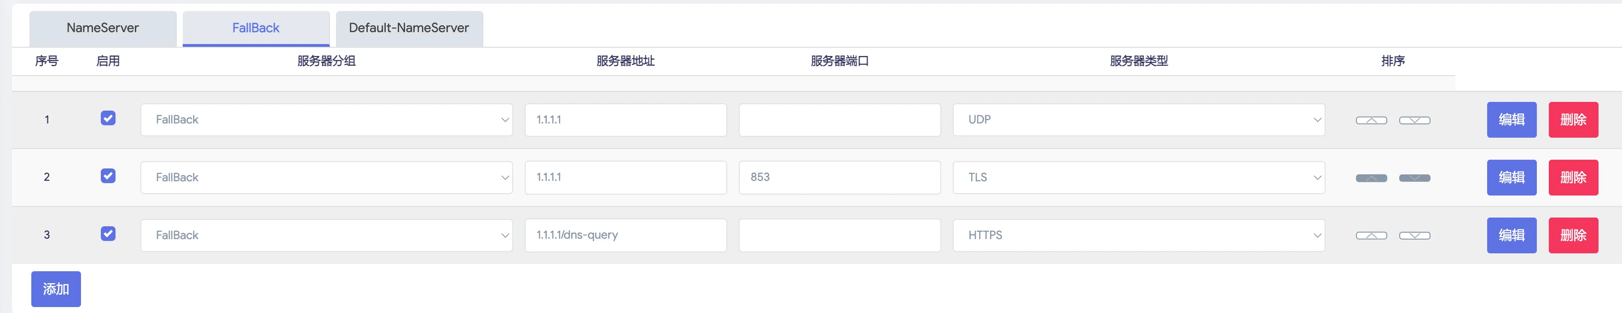Switch to the NameServer tab
This screenshot has width=1622, height=313.
coord(103,28)
